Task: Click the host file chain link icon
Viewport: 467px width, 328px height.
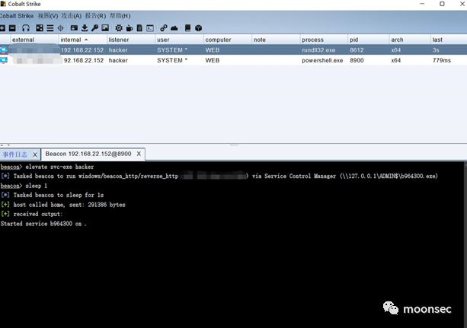Action: [164, 28]
